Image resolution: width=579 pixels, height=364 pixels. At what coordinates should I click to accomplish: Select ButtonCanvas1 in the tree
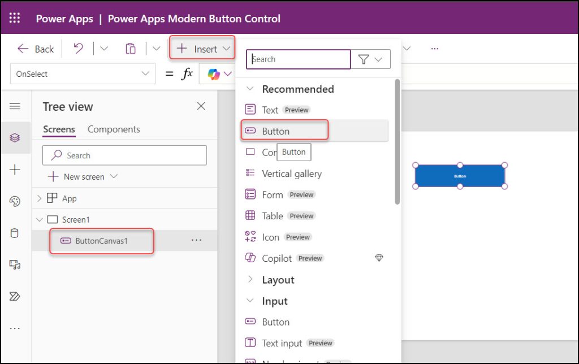(x=102, y=241)
